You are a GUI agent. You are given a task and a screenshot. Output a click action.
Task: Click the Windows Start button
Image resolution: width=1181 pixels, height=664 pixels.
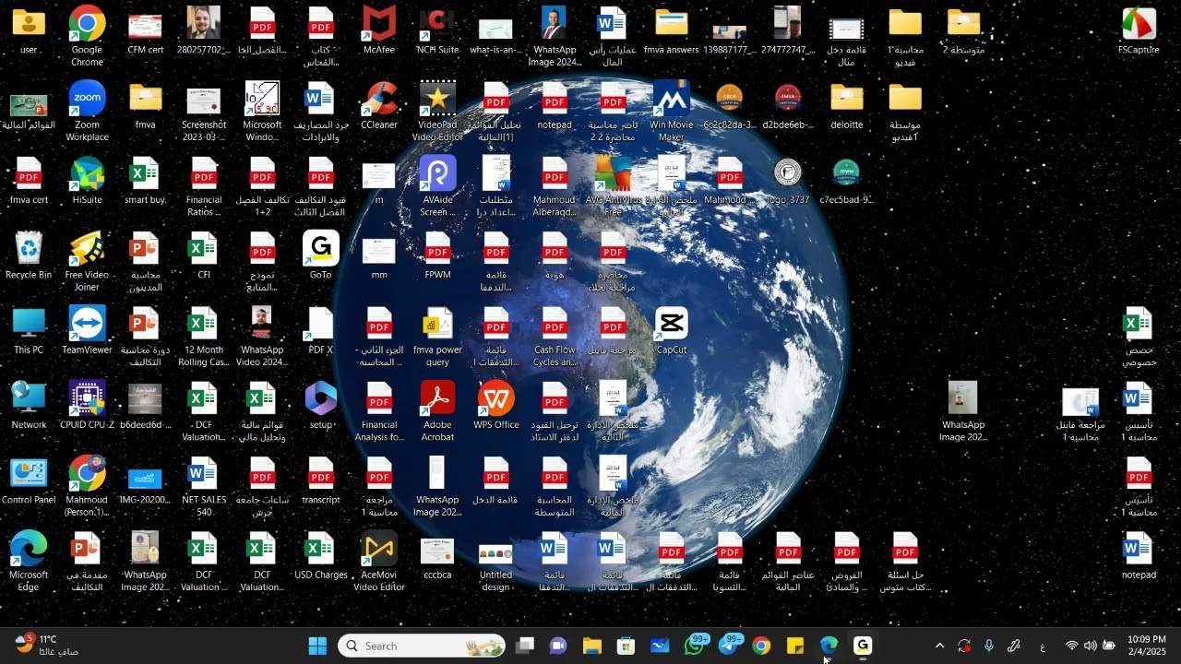[317, 646]
